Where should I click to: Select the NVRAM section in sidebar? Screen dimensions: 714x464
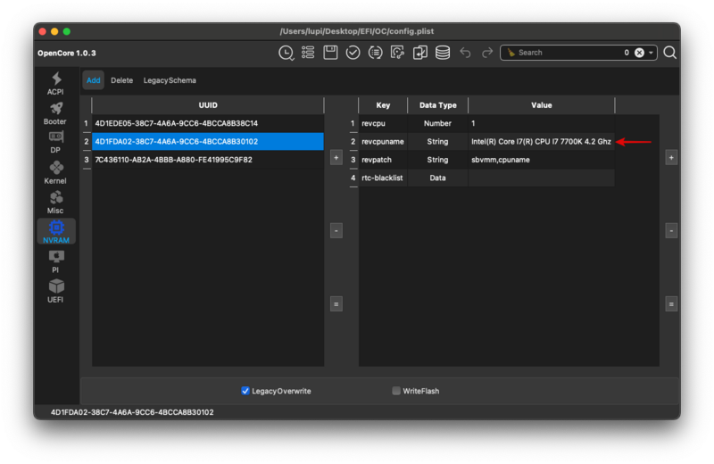pos(56,231)
